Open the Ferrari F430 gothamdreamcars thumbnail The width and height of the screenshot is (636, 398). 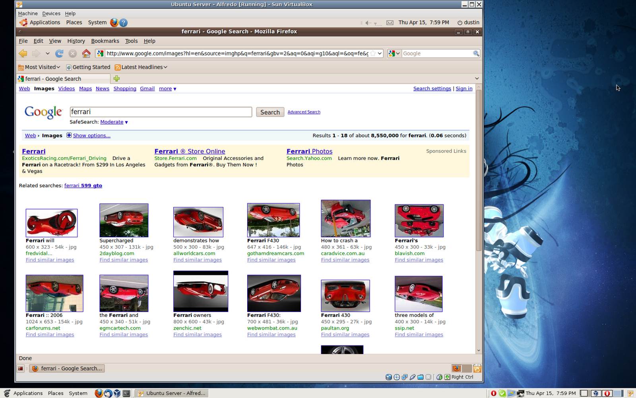pos(273,220)
